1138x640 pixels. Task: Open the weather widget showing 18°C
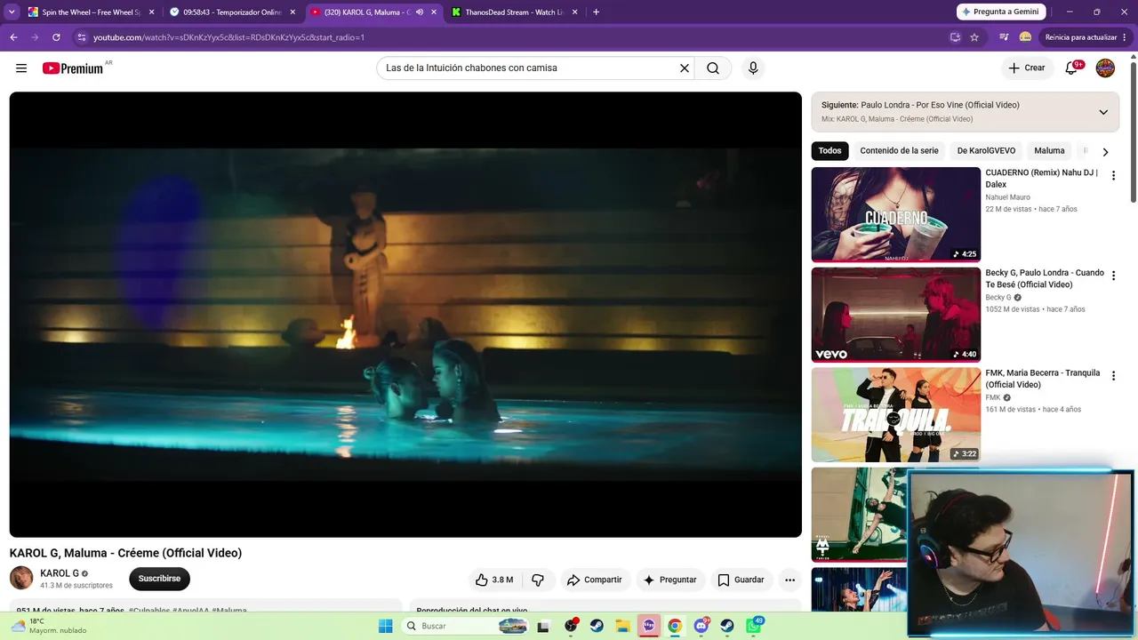49,626
